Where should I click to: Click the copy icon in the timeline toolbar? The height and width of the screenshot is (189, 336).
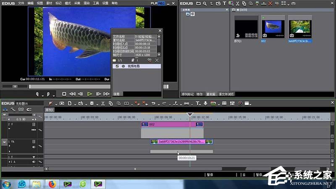click(x=110, y=103)
